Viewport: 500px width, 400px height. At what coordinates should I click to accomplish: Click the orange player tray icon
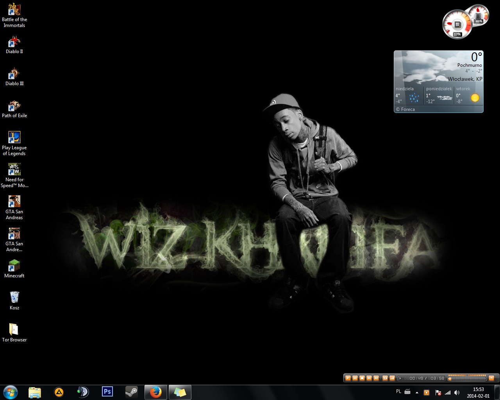(427, 393)
